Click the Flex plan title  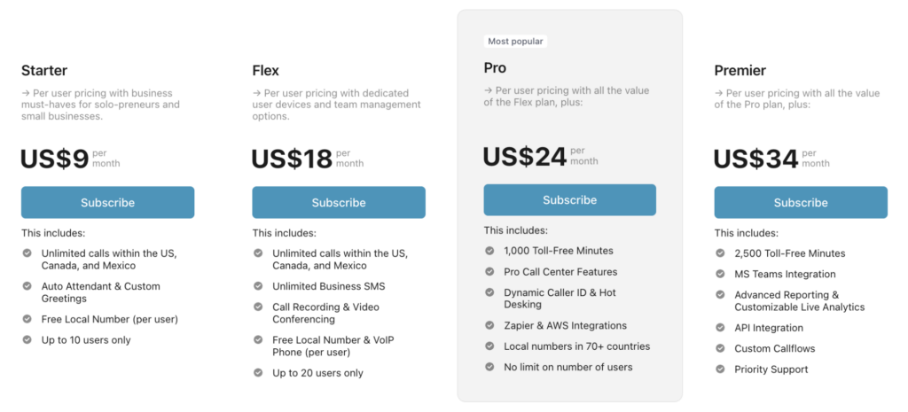pos(265,70)
